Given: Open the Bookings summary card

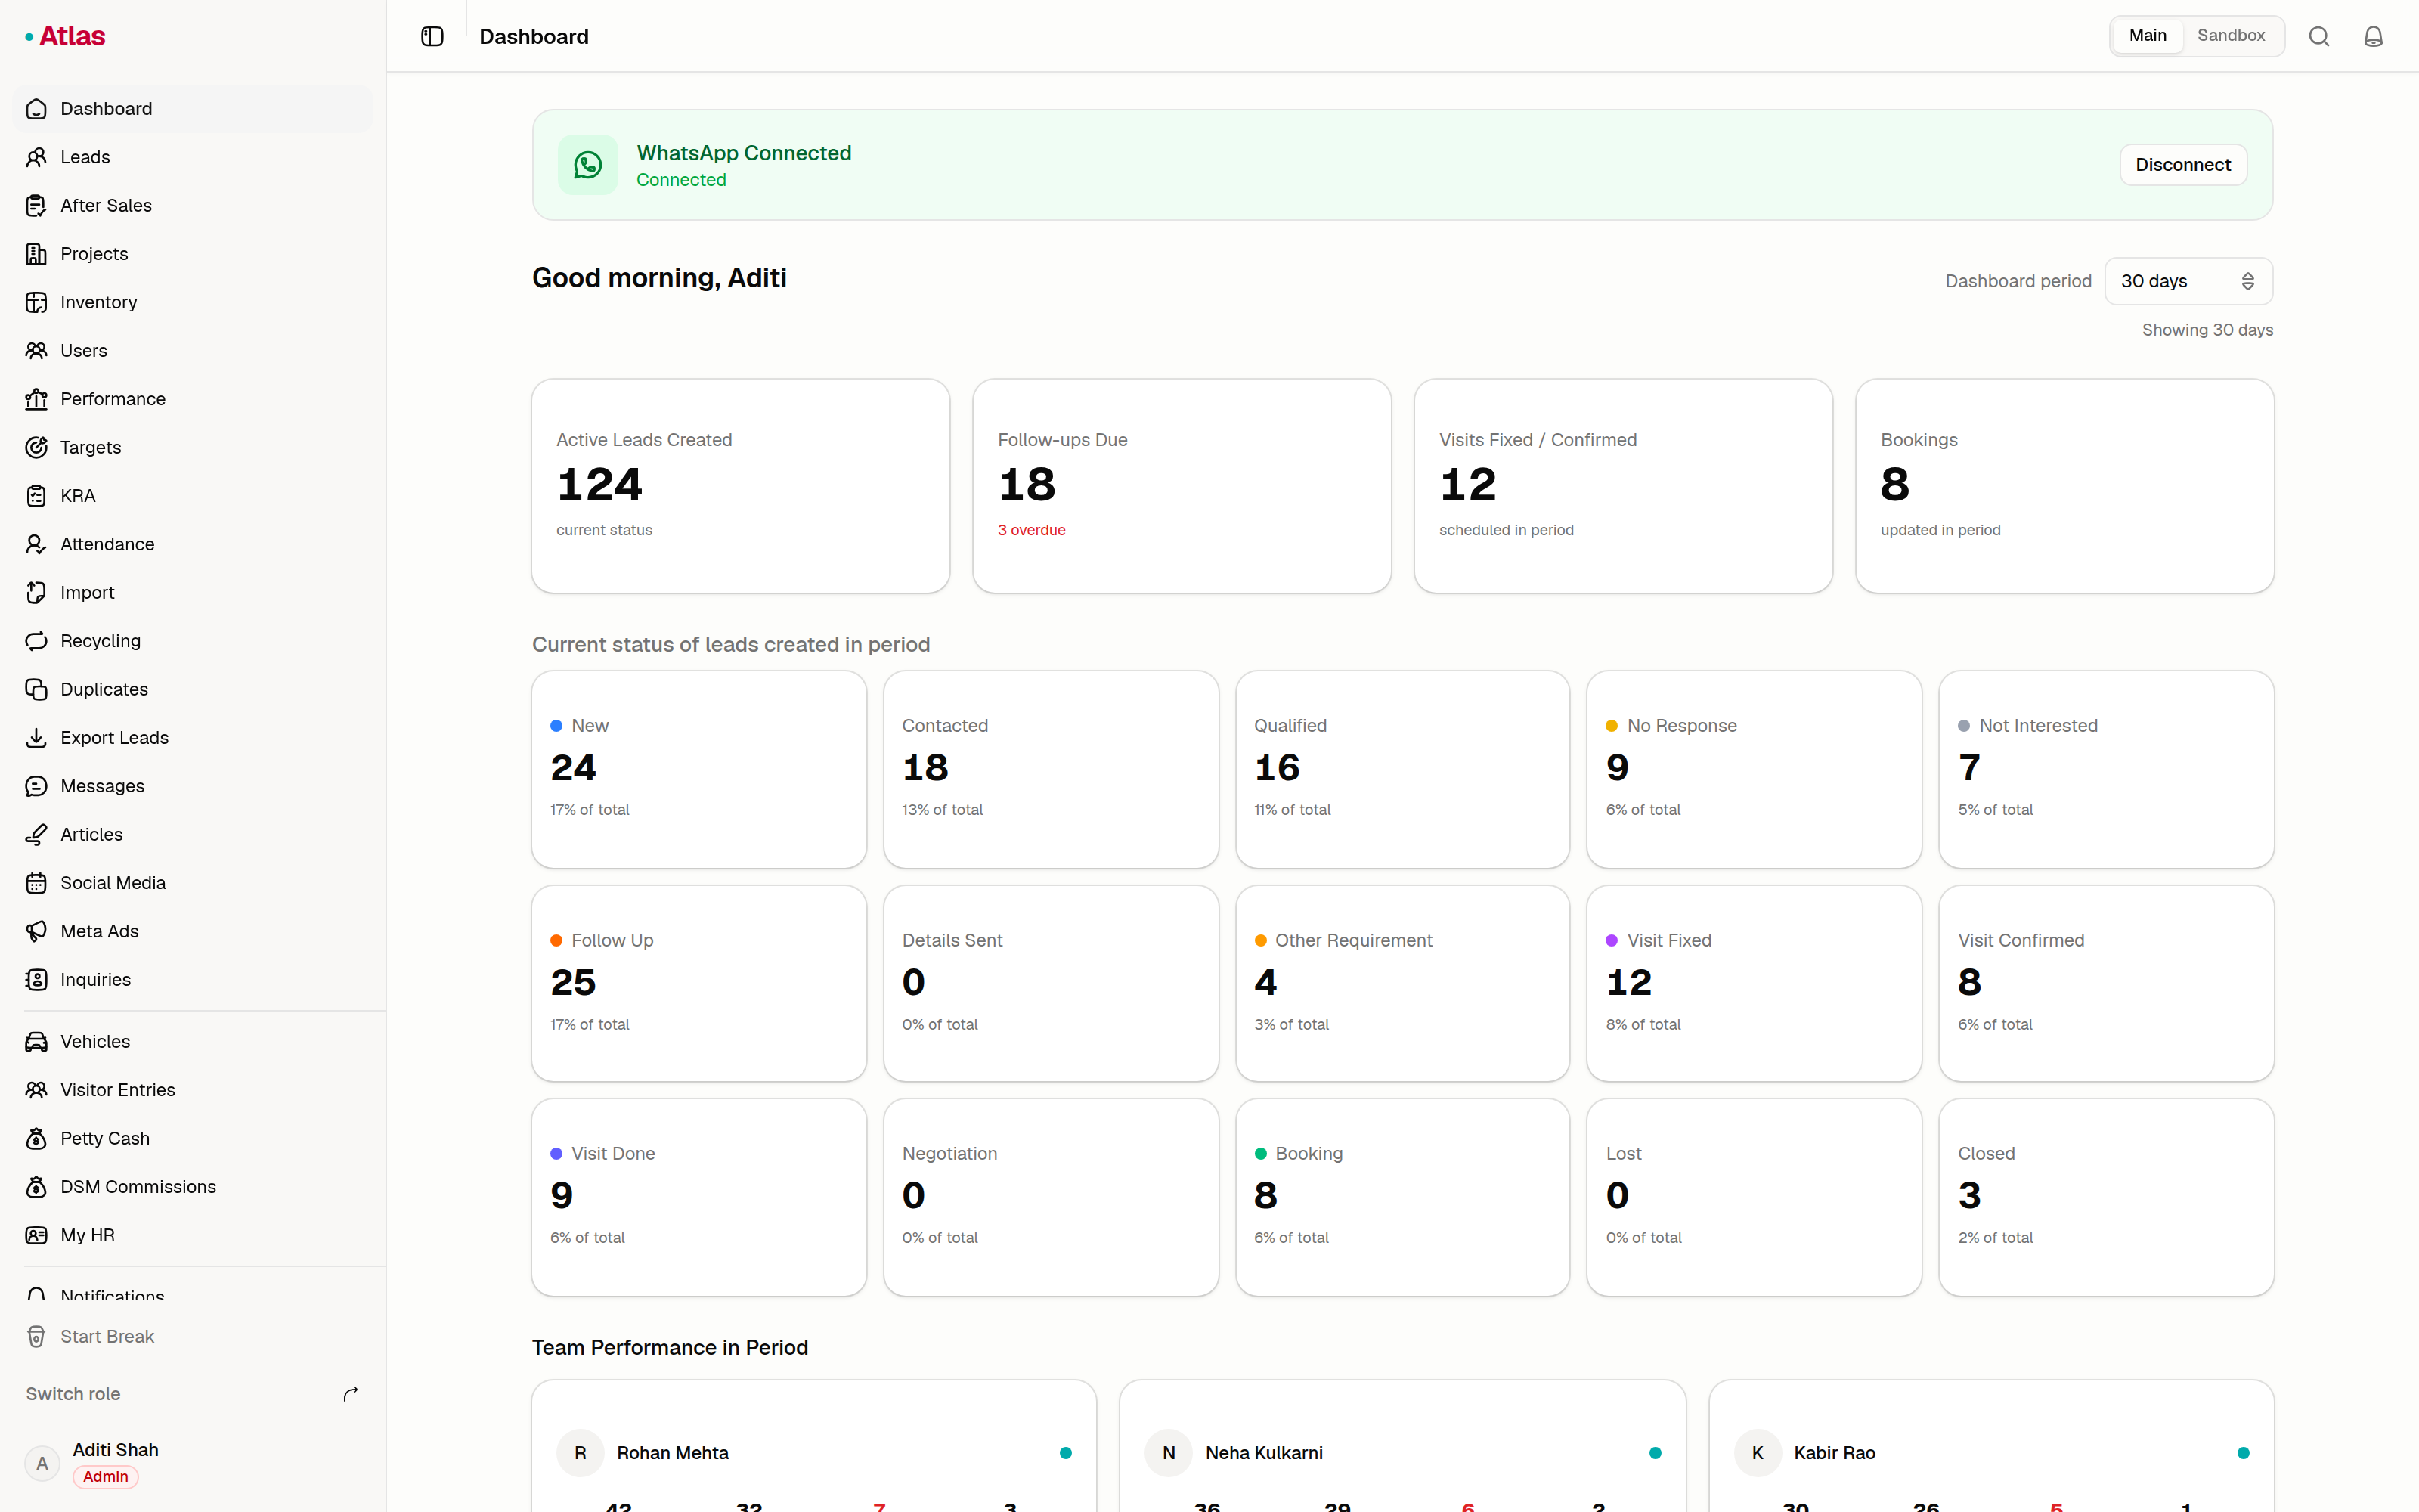Looking at the screenshot, I should 2064,486.
